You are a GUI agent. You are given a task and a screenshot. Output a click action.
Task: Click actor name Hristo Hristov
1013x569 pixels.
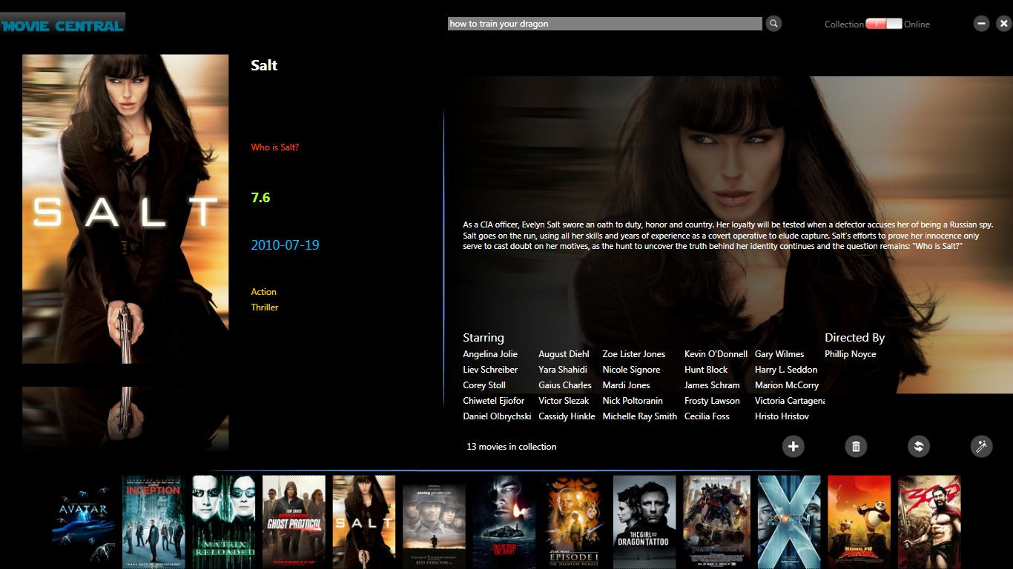782,416
